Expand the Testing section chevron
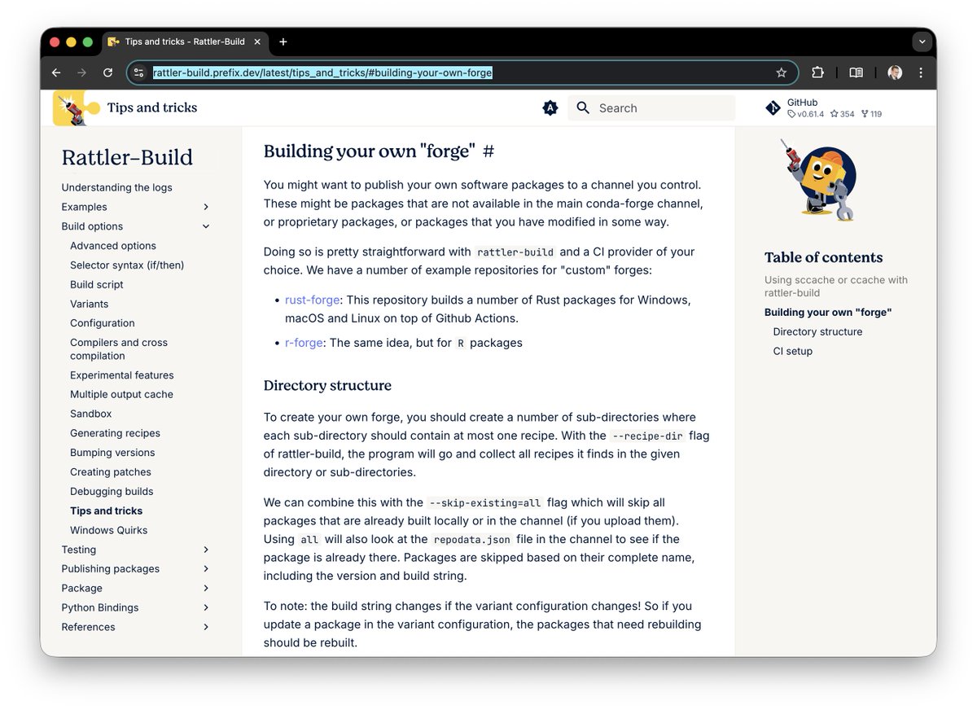The image size is (977, 710). coord(206,550)
